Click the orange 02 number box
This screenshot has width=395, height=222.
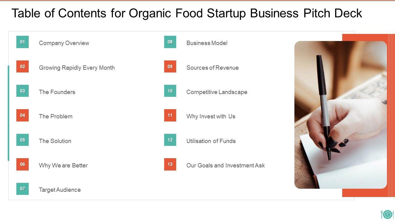click(x=23, y=67)
